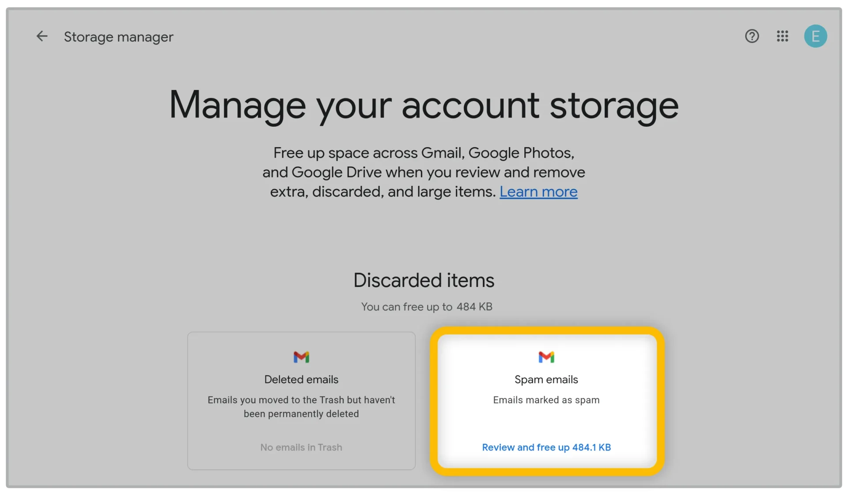This screenshot has width=848, height=495.
Task: Click the Deleted emails Trash description text
Action: tap(301, 407)
